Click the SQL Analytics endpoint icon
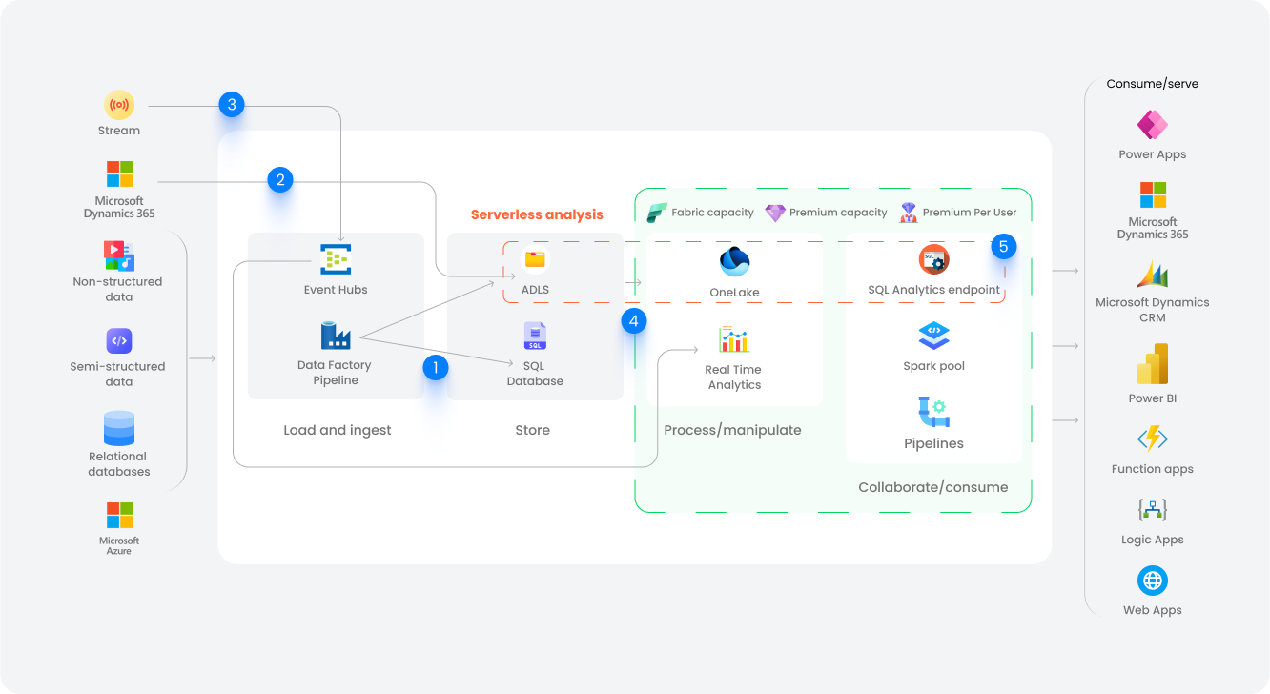 click(933, 258)
